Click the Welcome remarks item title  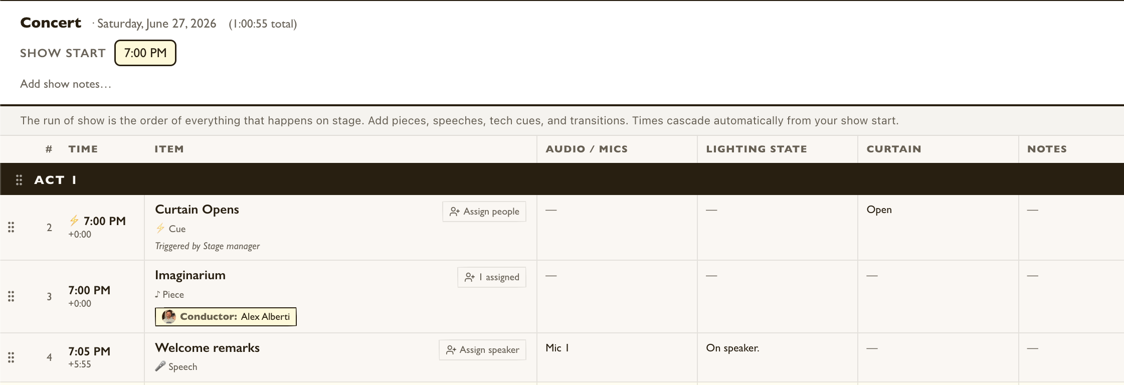[208, 348]
